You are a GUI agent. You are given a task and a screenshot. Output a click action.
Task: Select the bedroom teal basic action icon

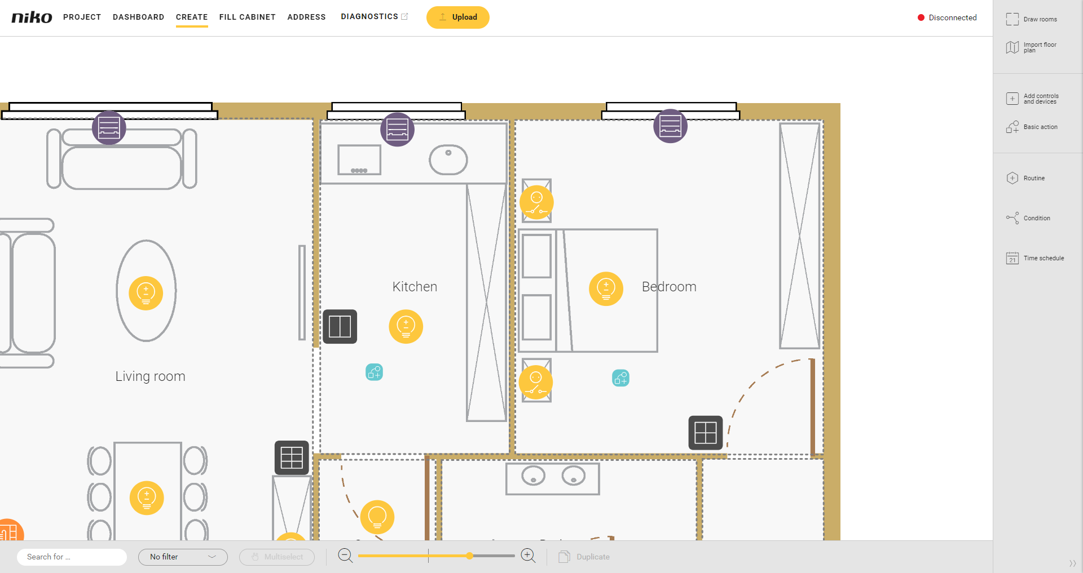(x=620, y=377)
